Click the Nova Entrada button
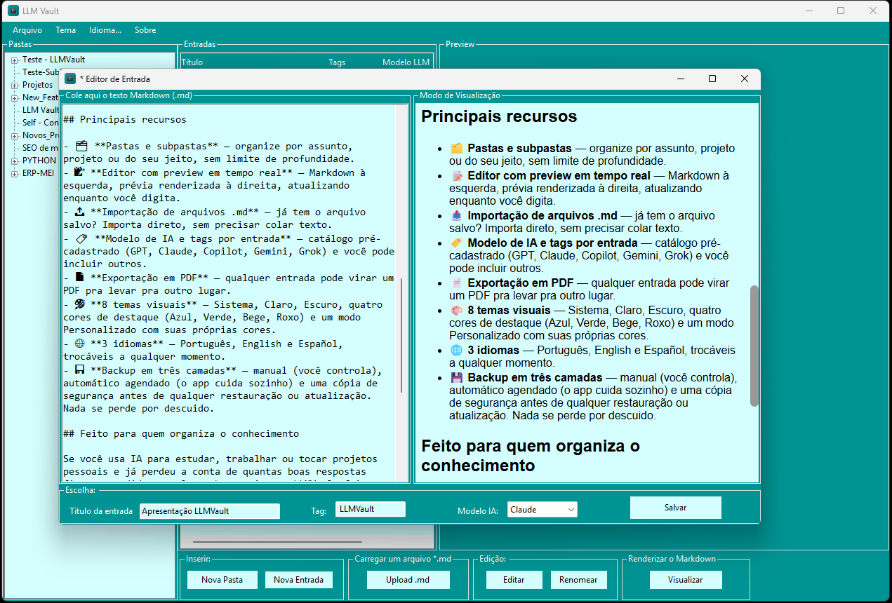The image size is (892, 603). (298, 580)
